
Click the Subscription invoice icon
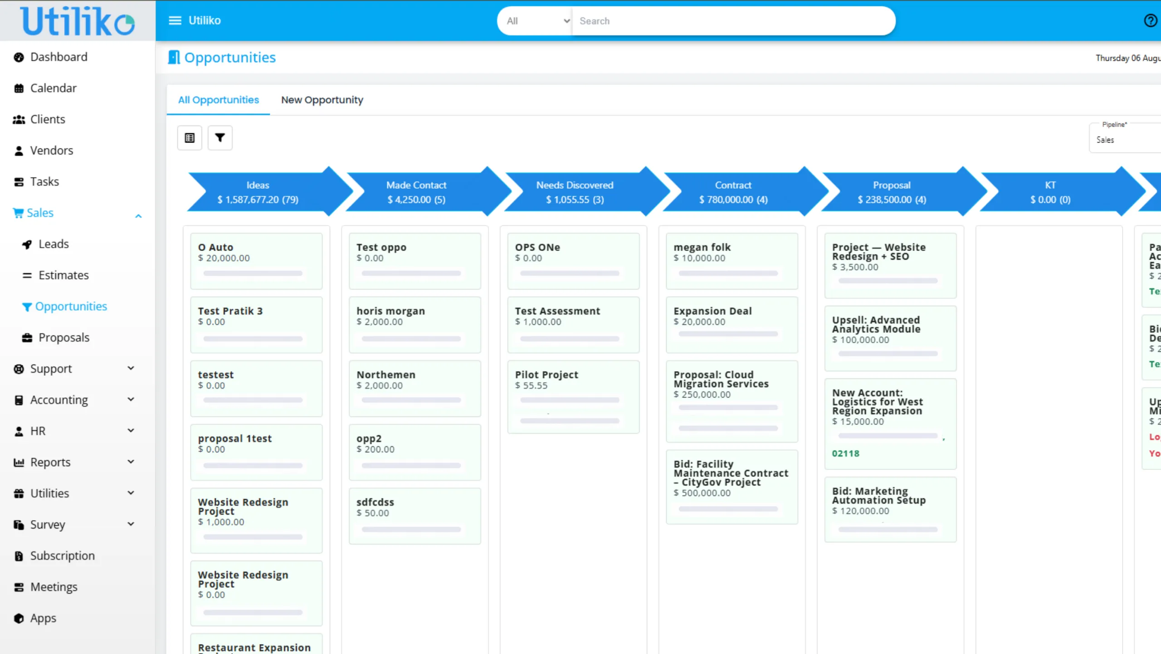tap(19, 556)
